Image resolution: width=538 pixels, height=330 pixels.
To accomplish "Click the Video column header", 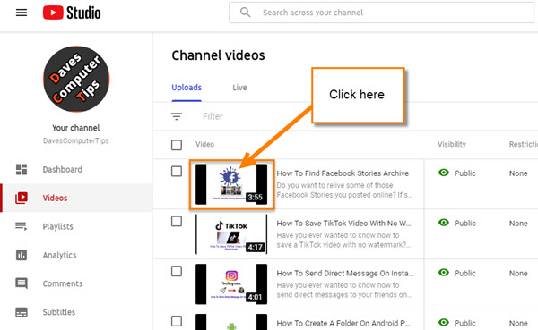I will [x=204, y=144].
